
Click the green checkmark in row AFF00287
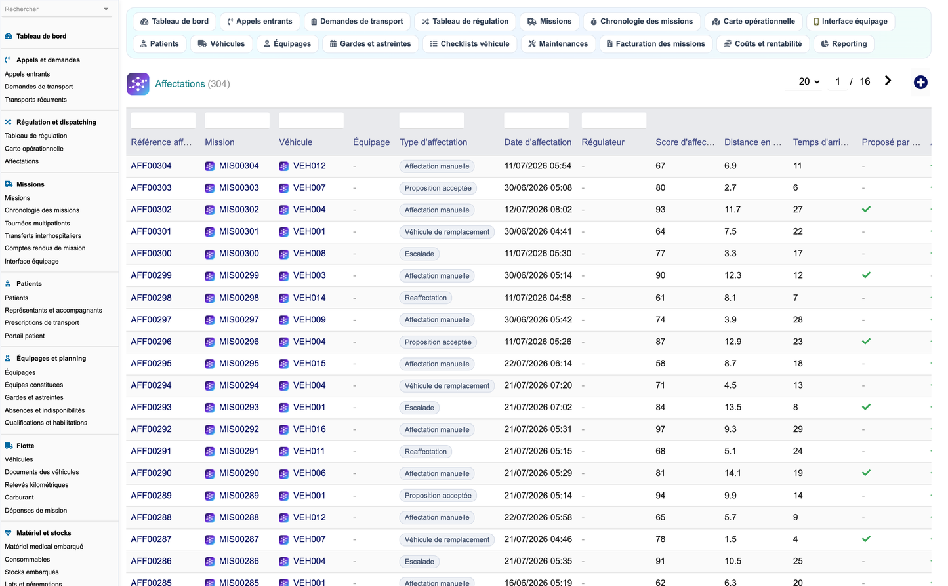pos(866,539)
